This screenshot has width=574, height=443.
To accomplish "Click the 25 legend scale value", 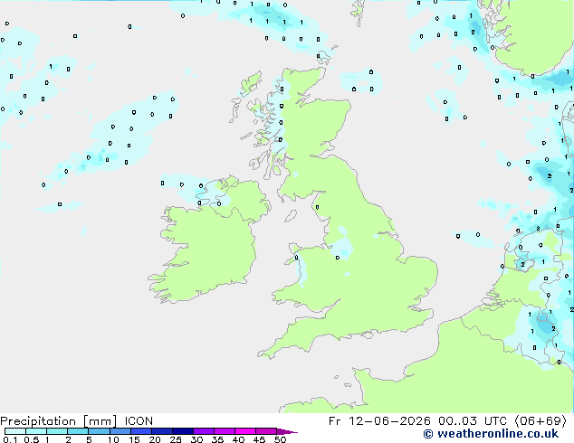I will coord(176,439).
